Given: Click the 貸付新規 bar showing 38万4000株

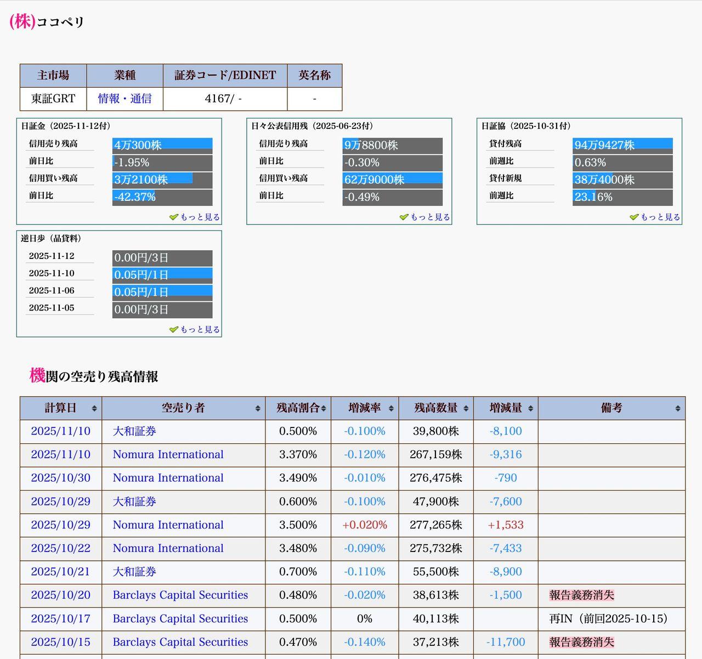Looking at the screenshot, I should point(622,179).
